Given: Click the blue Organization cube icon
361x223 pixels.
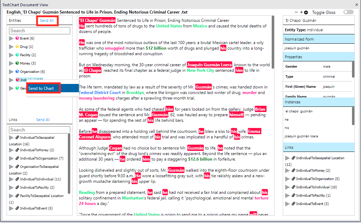Looking at the screenshot, I should pyautogui.click(x=17, y=72).
